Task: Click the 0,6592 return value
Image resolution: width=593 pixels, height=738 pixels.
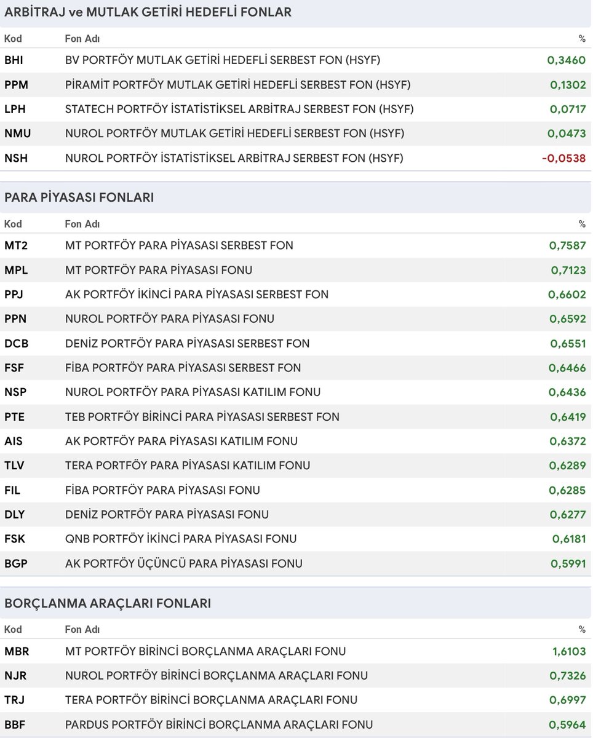Action: pyautogui.click(x=567, y=319)
